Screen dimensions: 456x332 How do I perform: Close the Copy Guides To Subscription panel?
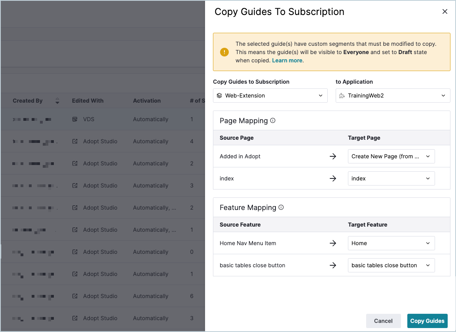point(445,11)
